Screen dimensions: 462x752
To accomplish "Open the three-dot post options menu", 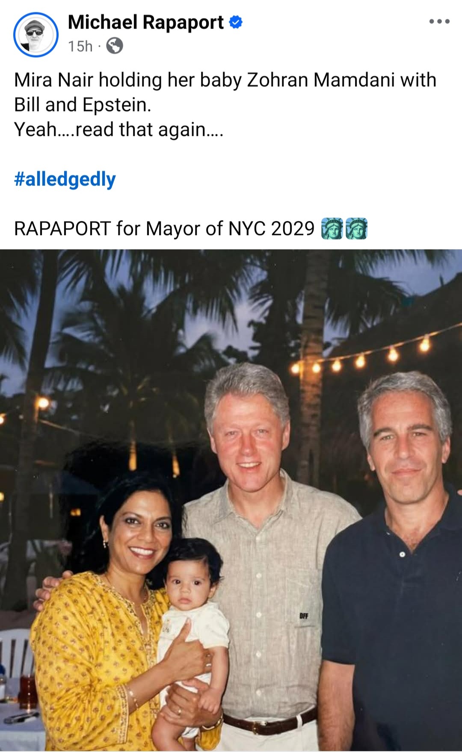I will (x=439, y=21).
